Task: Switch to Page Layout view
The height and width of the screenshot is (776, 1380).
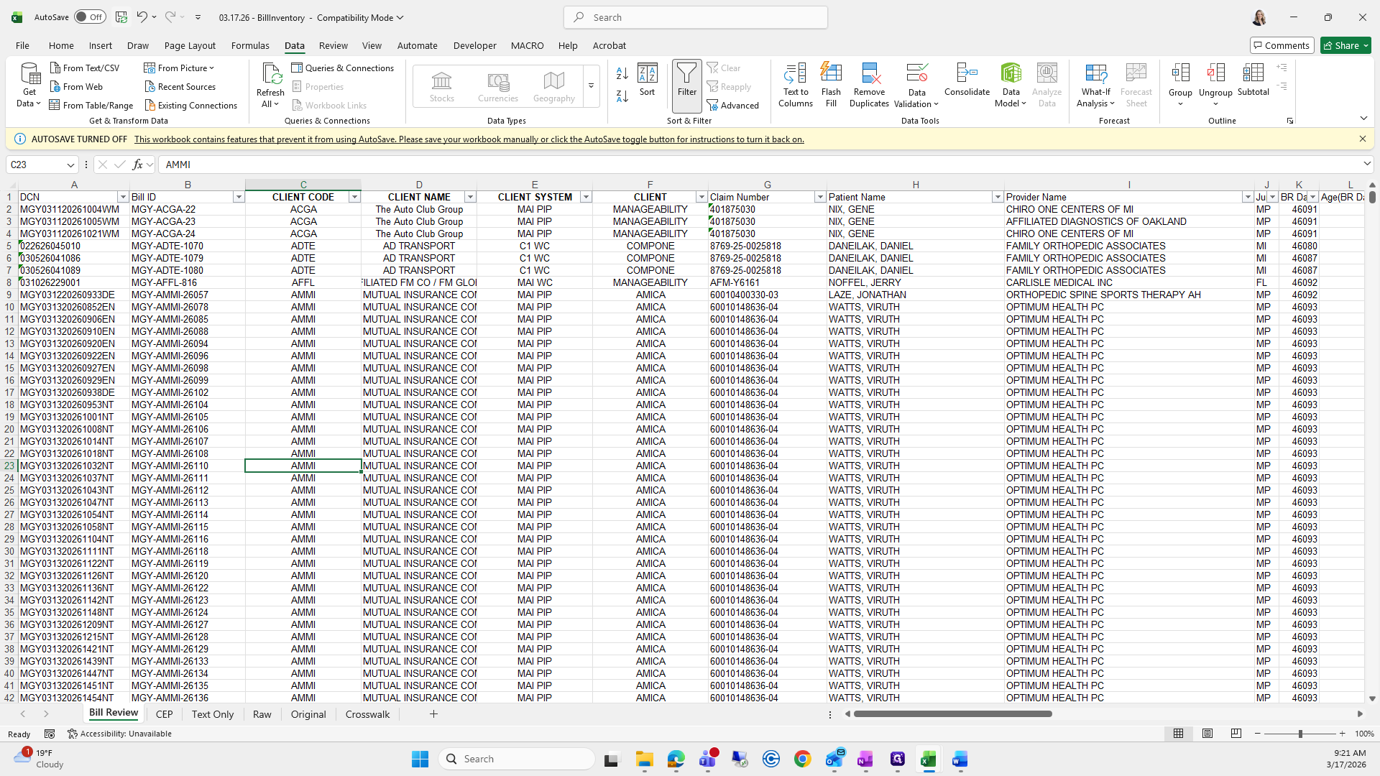Action: coord(1207,734)
